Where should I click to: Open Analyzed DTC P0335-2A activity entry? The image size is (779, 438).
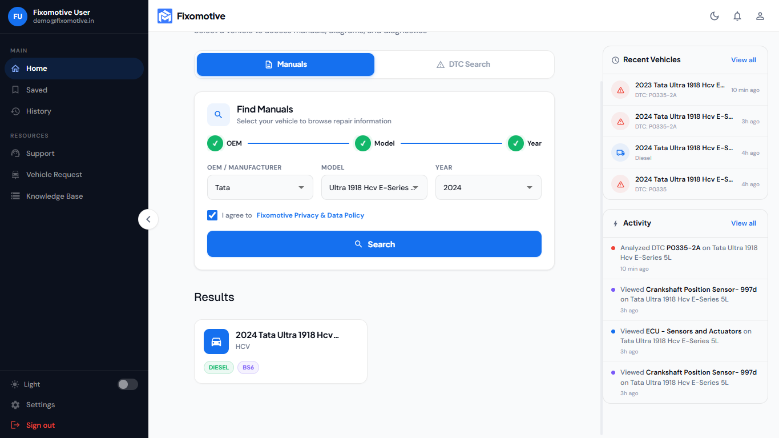685,258
